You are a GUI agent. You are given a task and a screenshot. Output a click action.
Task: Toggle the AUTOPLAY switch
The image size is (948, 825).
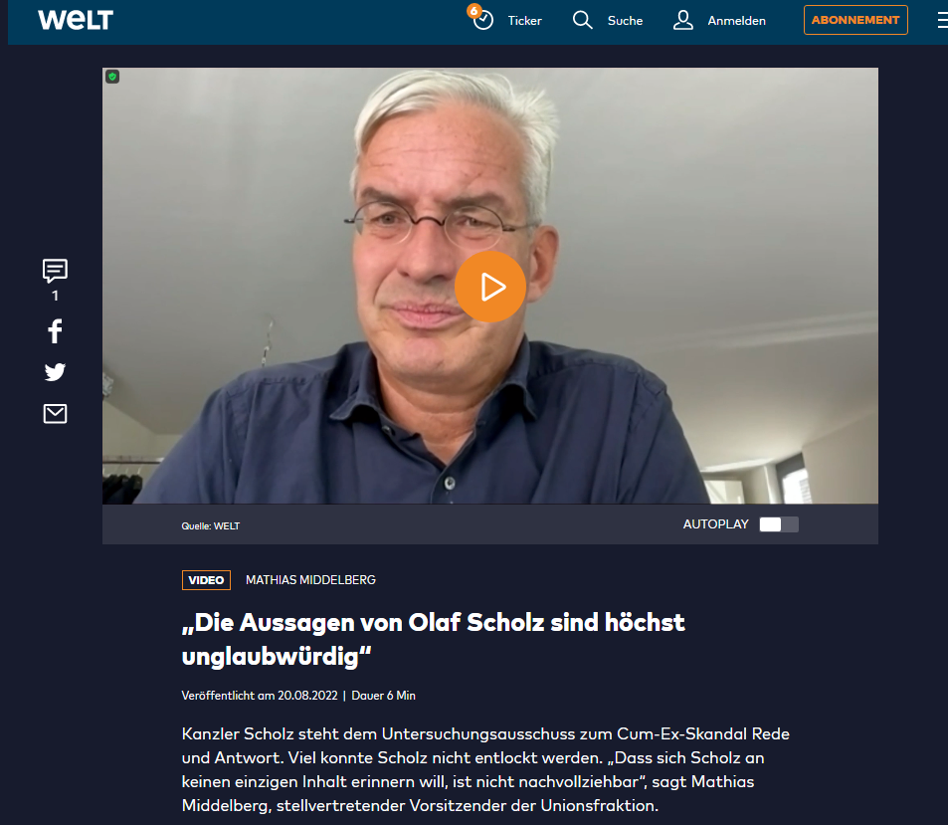coord(779,524)
